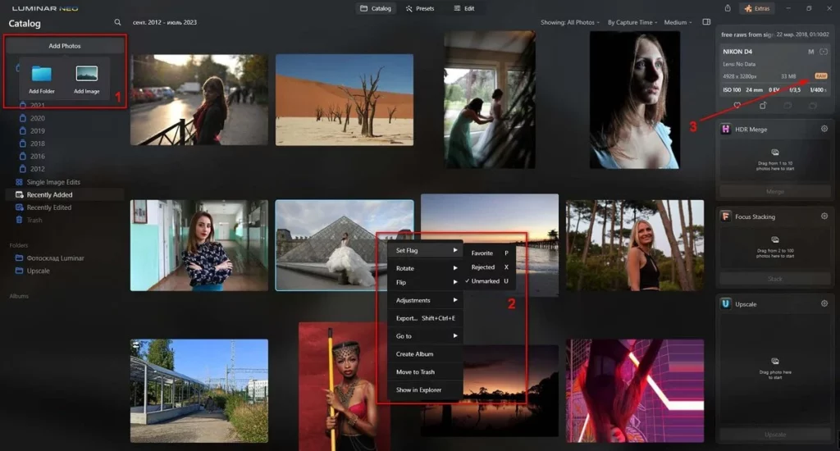Open catalog search magnifier icon
The image size is (840, 451).
[117, 22]
